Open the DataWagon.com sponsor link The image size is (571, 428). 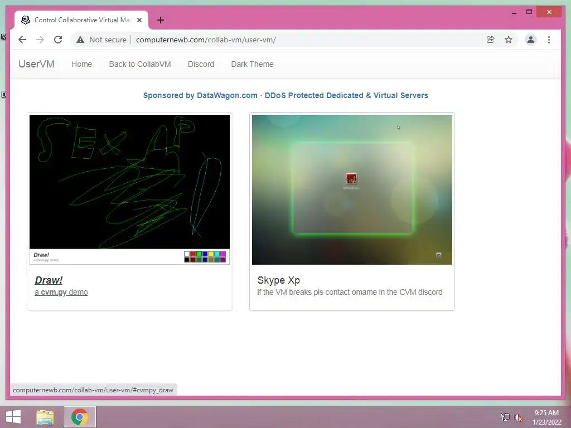click(285, 95)
